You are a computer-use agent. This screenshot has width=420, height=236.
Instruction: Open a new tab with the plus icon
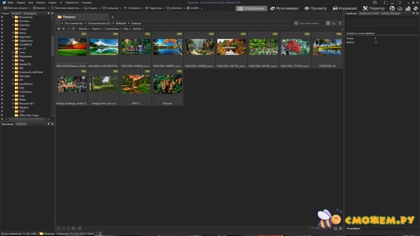coord(112,17)
